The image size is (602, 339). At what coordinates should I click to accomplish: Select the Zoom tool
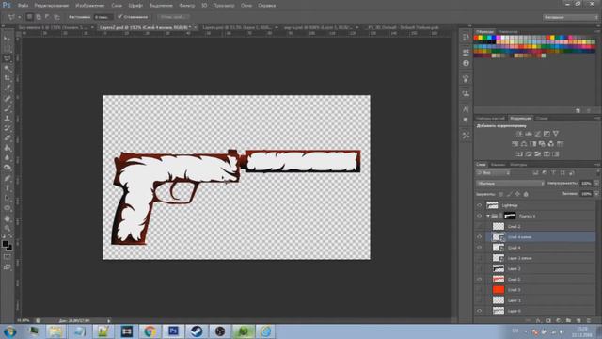click(x=8, y=228)
